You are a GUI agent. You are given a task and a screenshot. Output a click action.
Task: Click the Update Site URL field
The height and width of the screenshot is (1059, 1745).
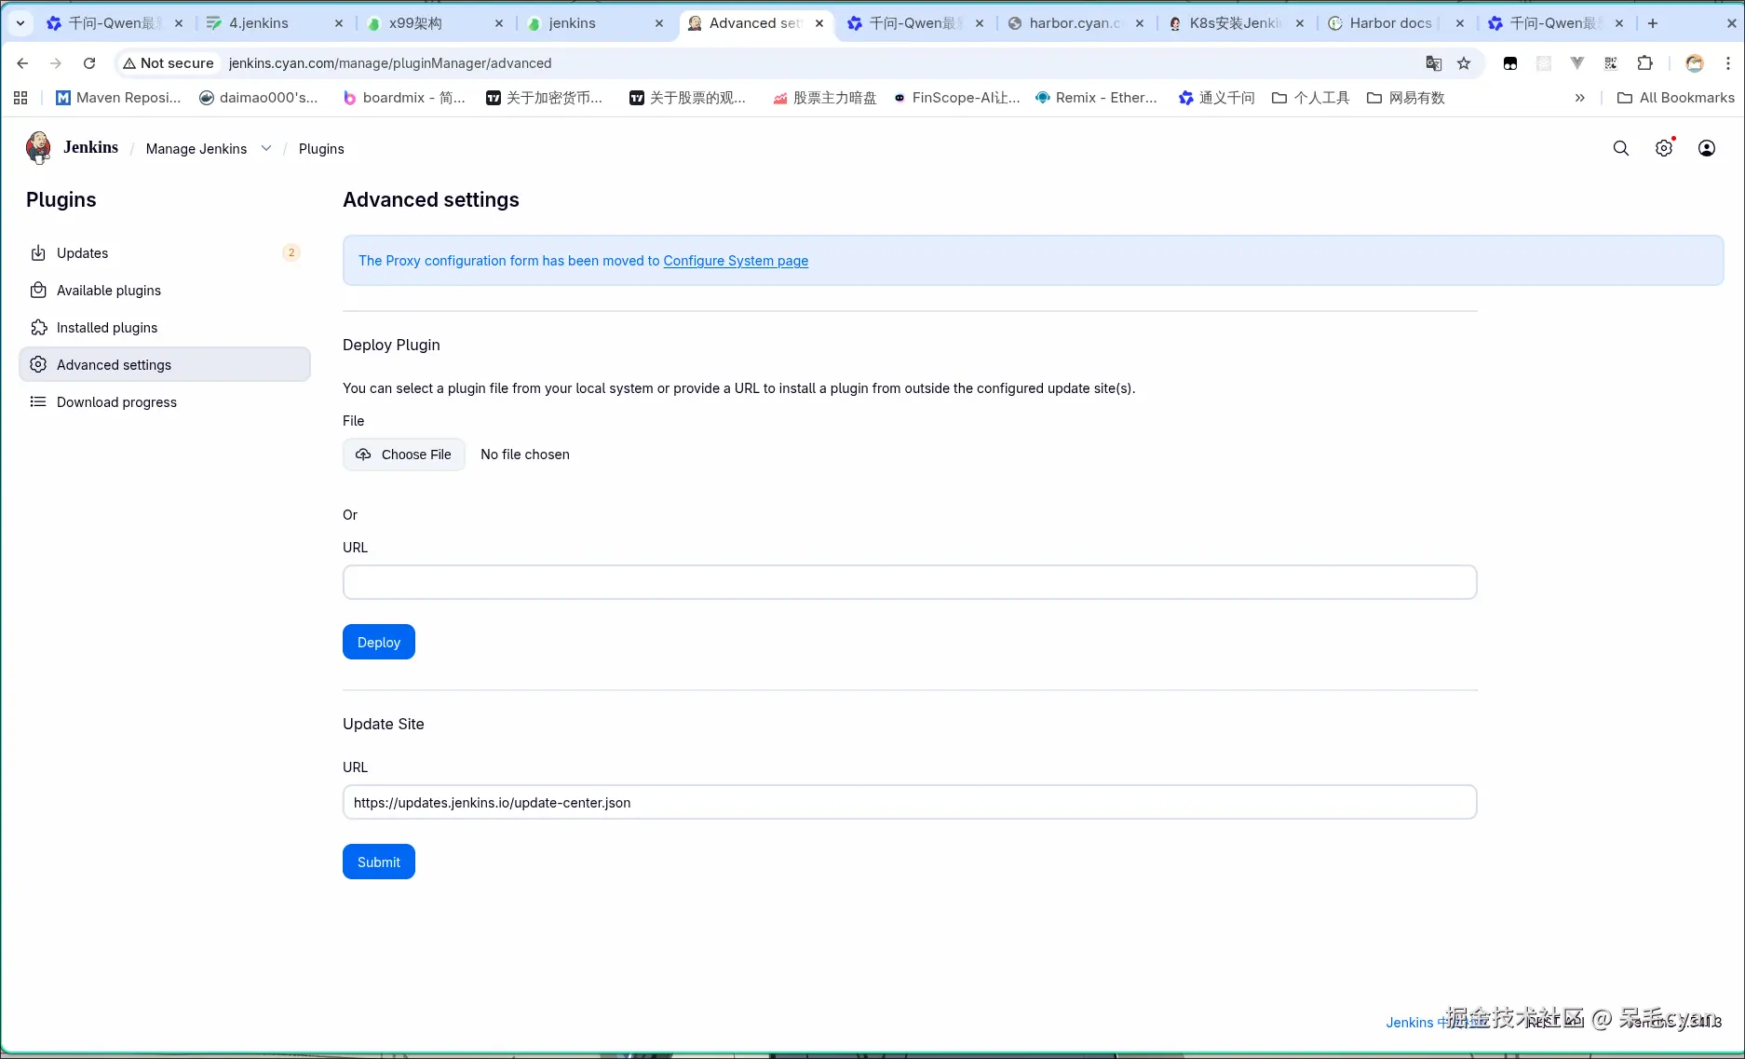pyautogui.click(x=910, y=803)
